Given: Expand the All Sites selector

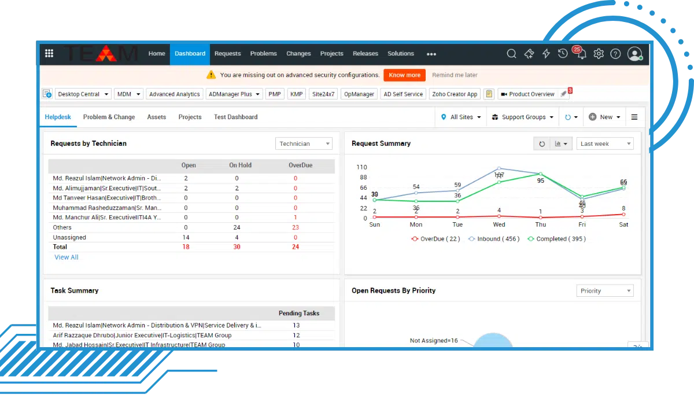Looking at the screenshot, I should (461, 116).
